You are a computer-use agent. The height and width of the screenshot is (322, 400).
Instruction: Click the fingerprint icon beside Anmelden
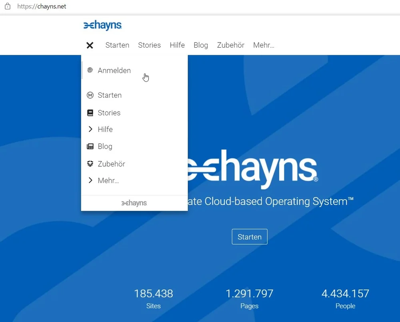click(x=90, y=70)
